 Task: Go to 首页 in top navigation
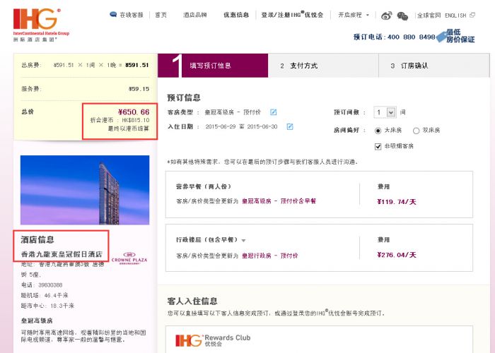tap(161, 15)
